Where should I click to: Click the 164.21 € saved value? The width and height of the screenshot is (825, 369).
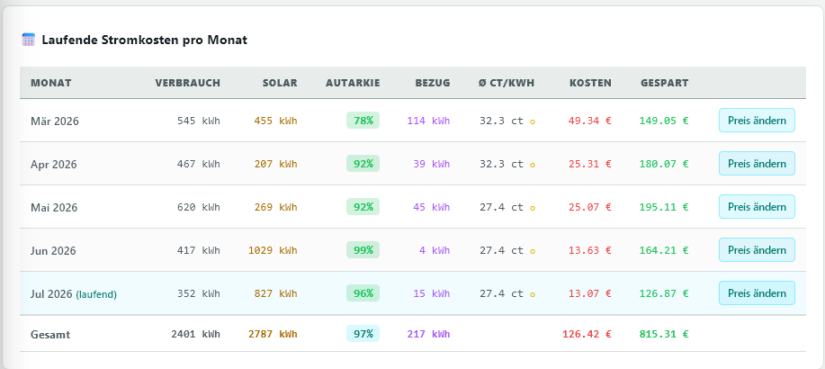tap(664, 250)
